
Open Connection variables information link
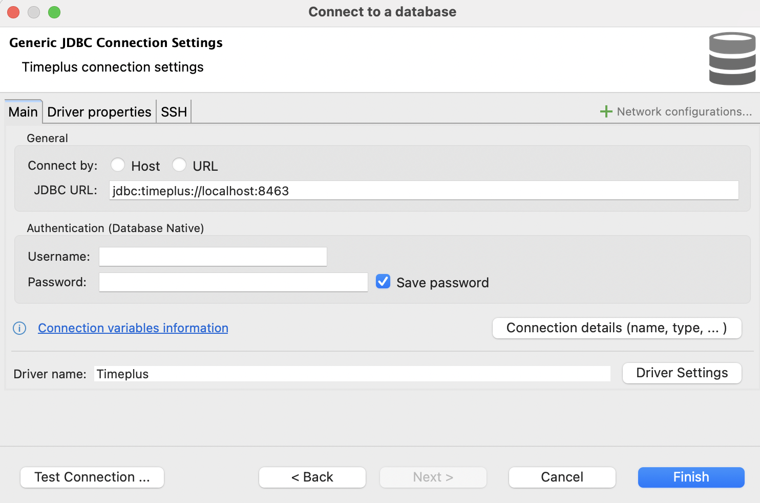point(133,328)
